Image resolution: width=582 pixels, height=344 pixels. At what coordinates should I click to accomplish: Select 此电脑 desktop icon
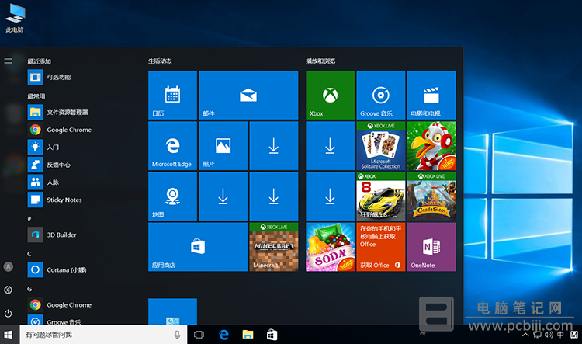coord(15,18)
